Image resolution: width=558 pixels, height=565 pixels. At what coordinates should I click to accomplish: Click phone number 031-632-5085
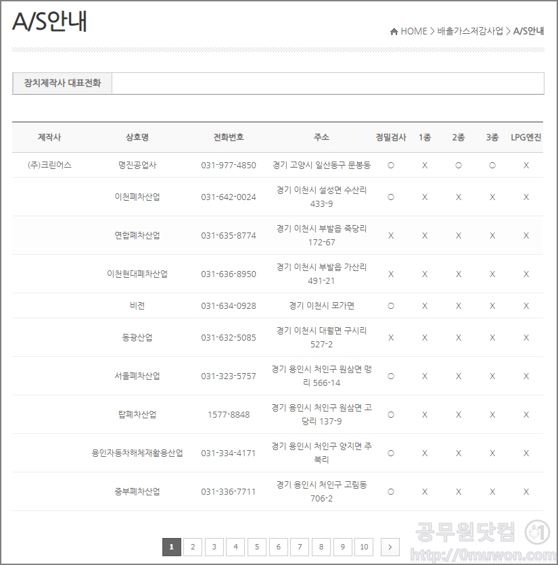[x=229, y=338]
